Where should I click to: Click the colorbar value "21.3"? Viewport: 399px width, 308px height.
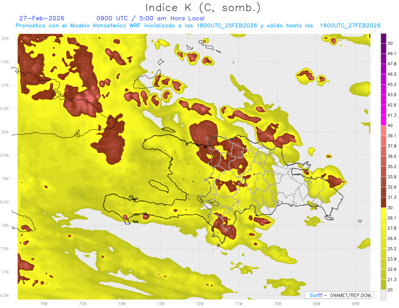click(392, 280)
